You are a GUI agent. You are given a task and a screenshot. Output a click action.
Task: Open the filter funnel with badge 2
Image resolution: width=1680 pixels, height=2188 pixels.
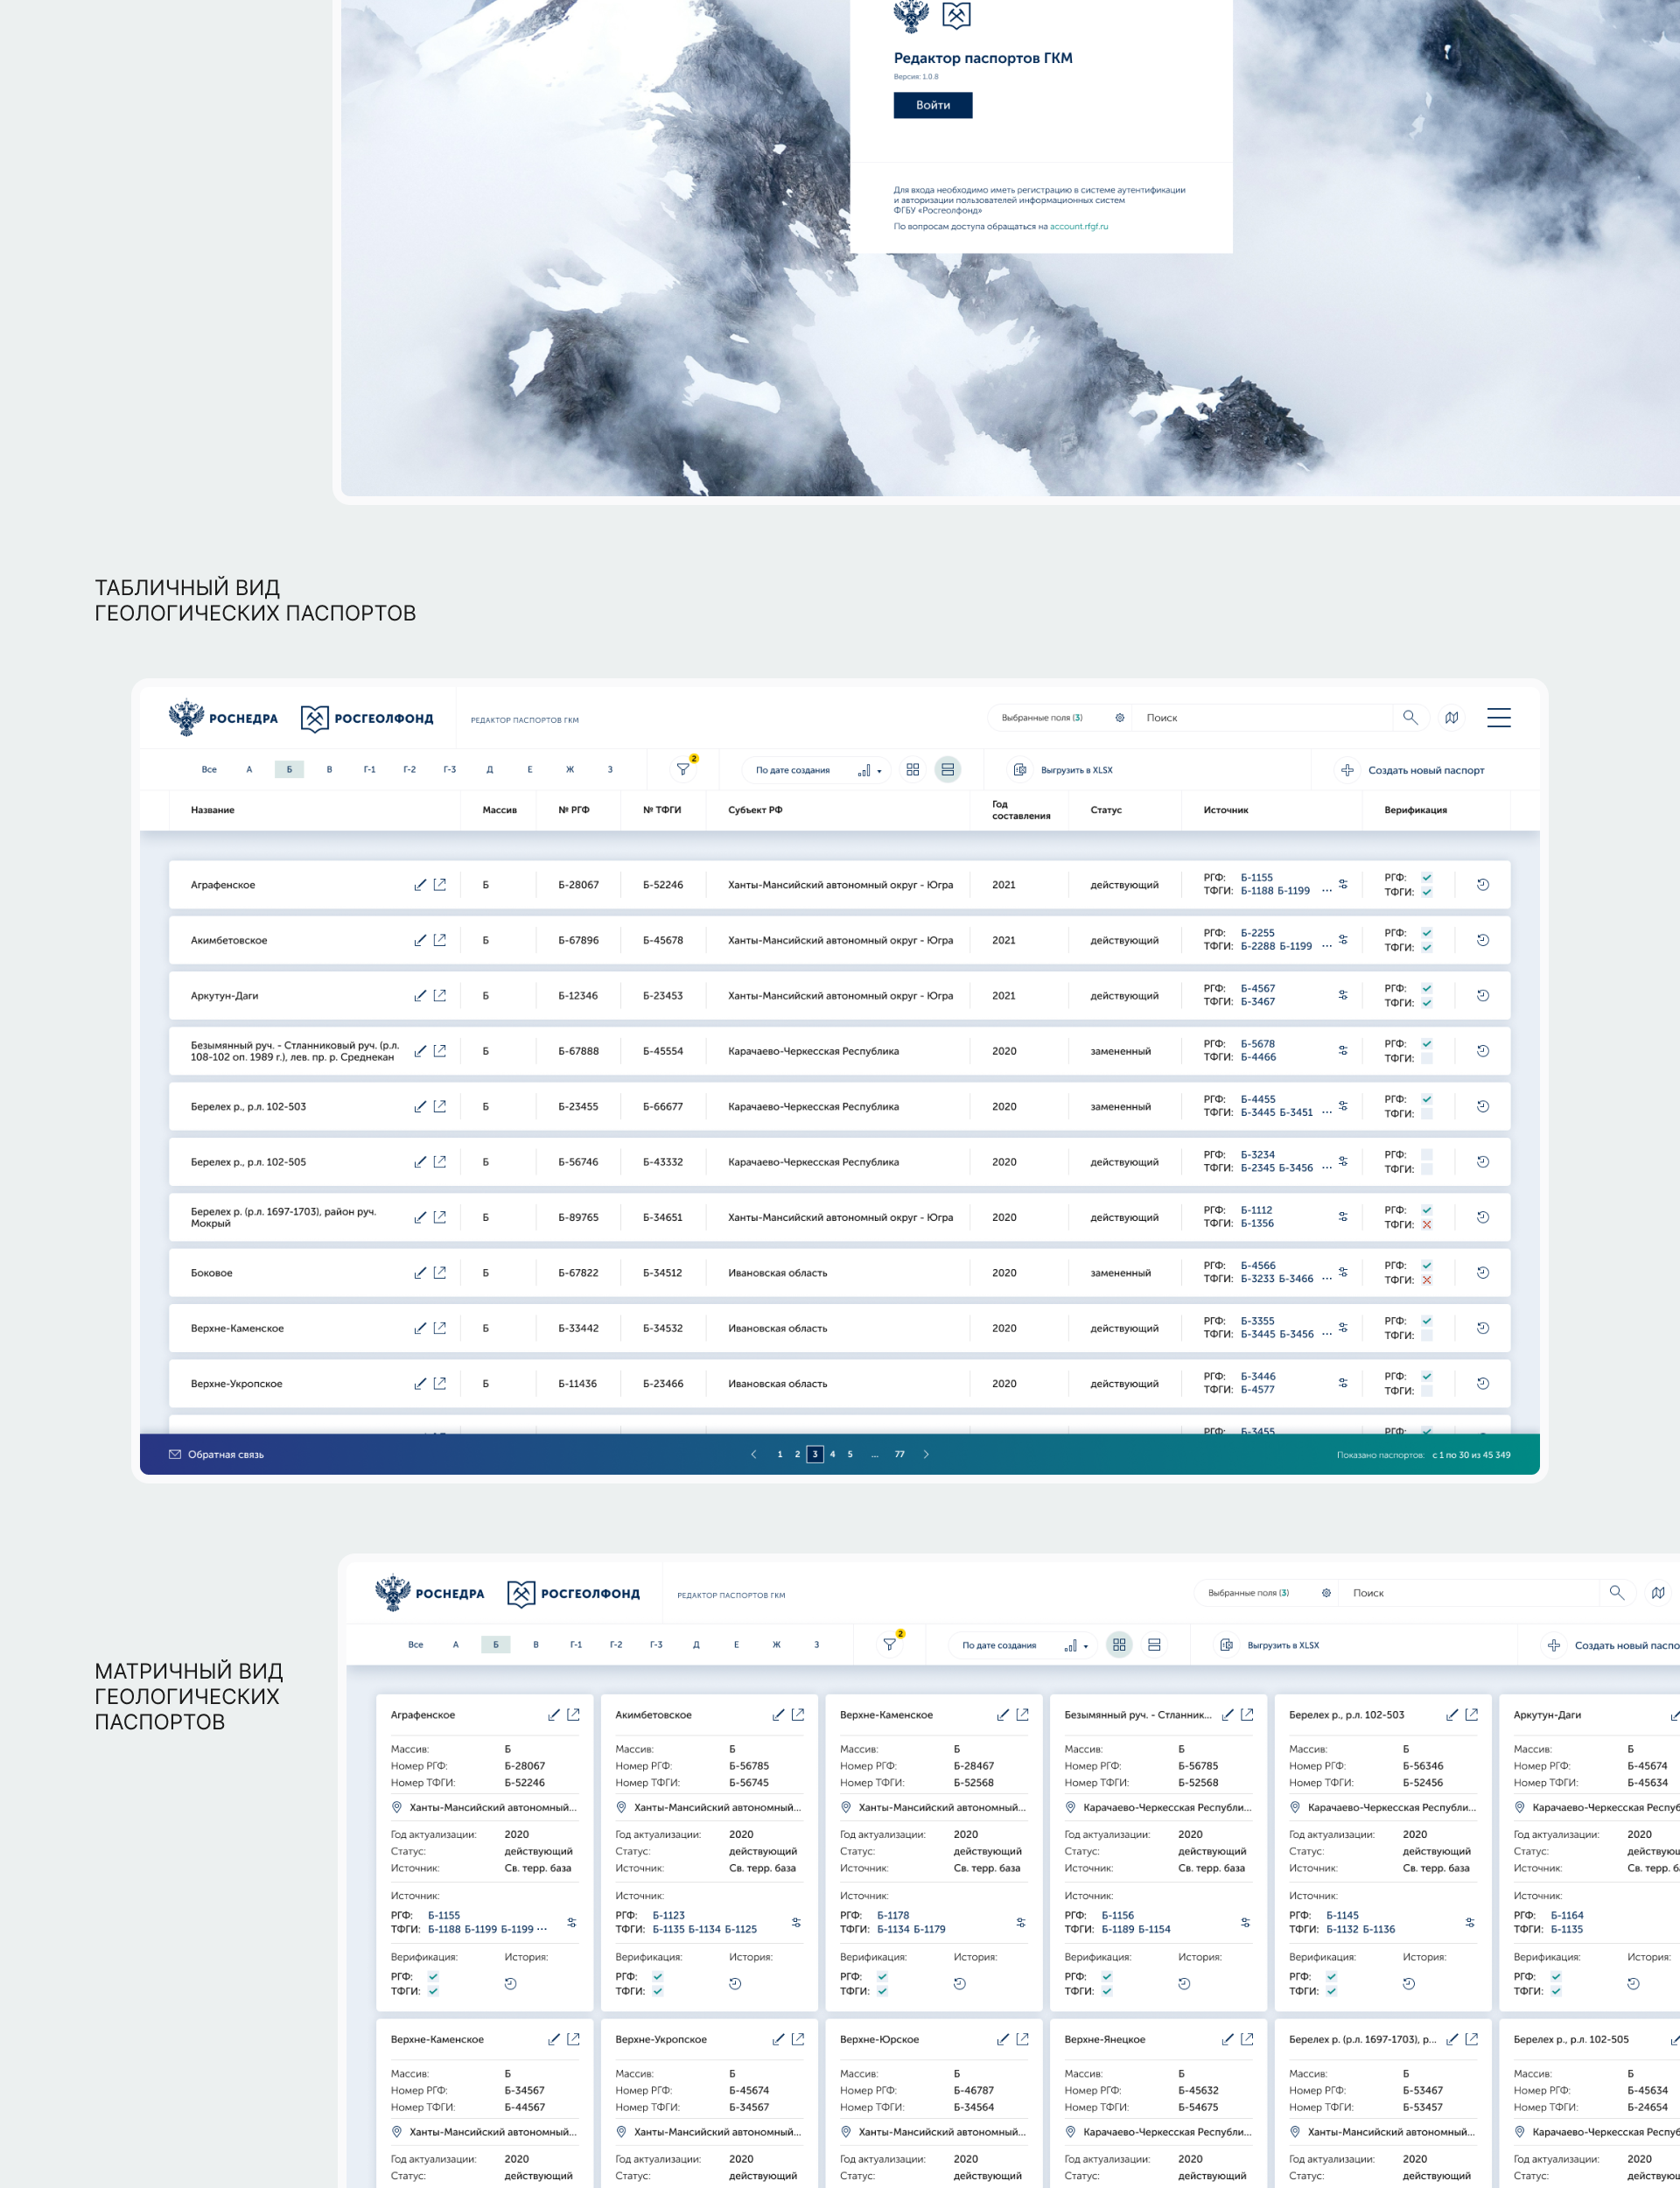[x=683, y=770]
